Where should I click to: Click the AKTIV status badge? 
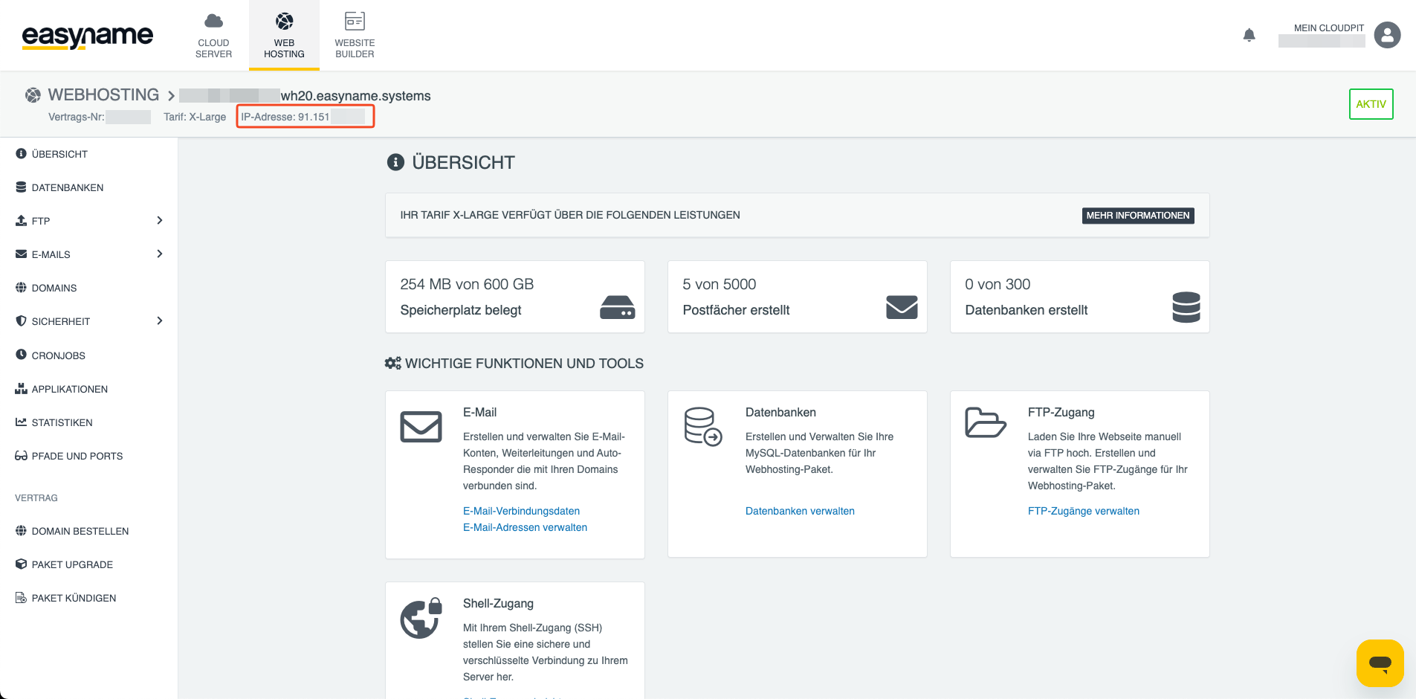pos(1371,104)
